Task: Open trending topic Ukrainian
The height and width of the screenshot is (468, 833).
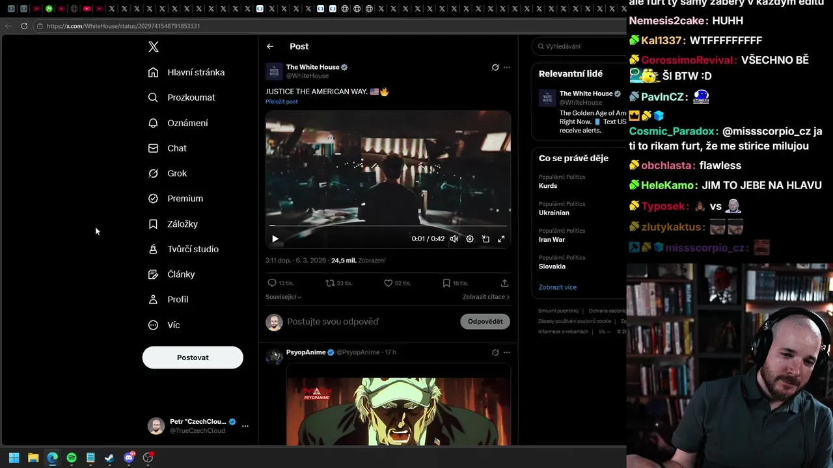Action: click(554, 213)
